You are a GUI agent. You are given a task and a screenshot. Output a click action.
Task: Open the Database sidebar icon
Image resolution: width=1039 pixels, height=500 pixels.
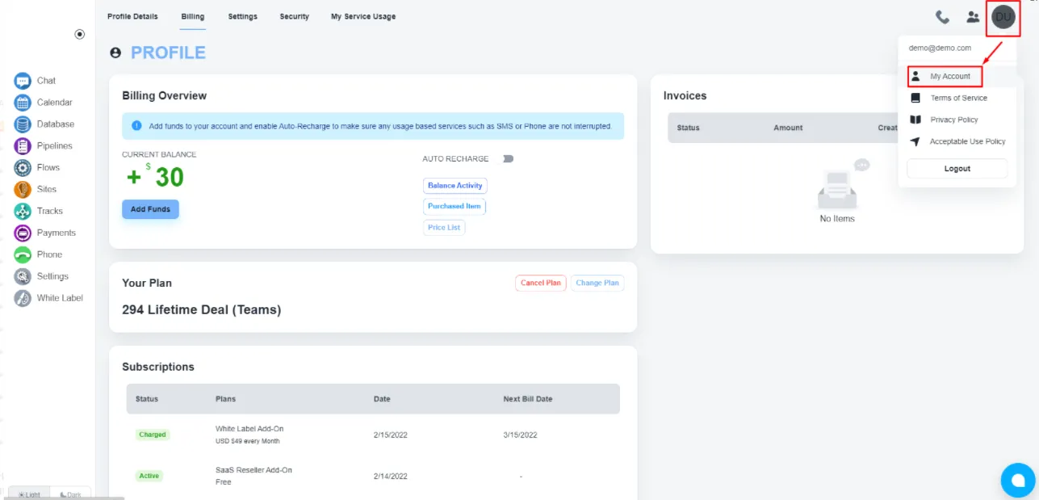23,124
